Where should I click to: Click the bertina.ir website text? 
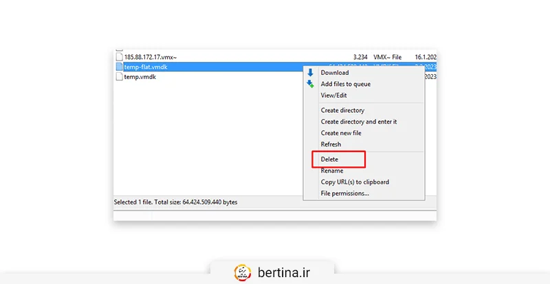coord(285,272)
